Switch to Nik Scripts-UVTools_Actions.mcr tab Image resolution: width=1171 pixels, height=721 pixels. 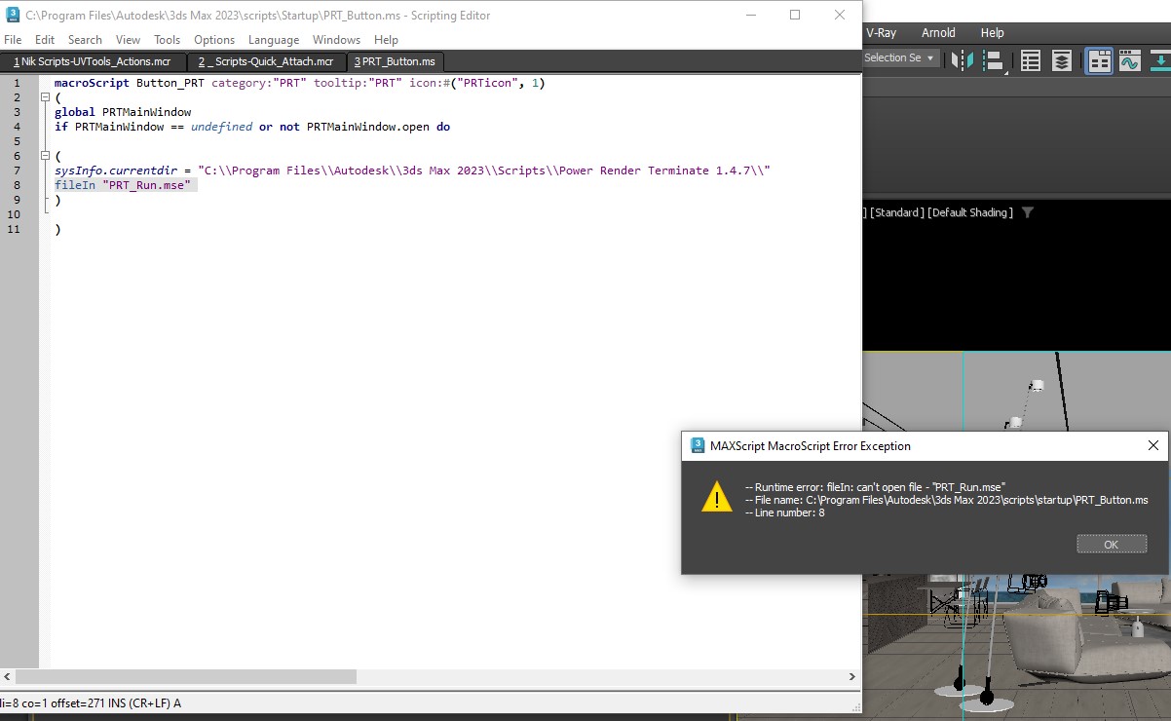(92, 61)
